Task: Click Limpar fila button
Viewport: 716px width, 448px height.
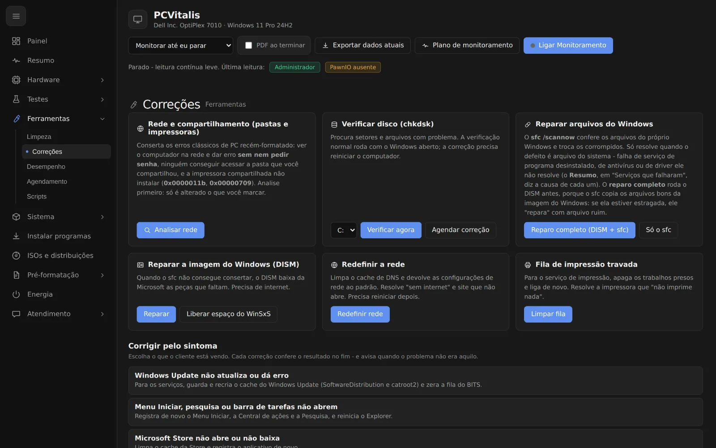Action: point(548,314)
